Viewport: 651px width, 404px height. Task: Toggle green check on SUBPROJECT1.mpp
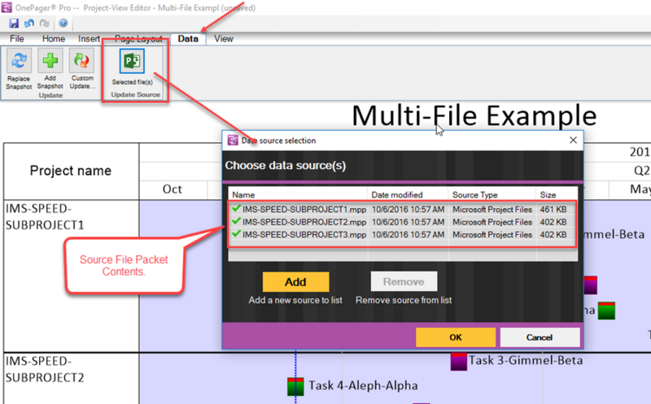pyautogui.click(x=236, y=209)
